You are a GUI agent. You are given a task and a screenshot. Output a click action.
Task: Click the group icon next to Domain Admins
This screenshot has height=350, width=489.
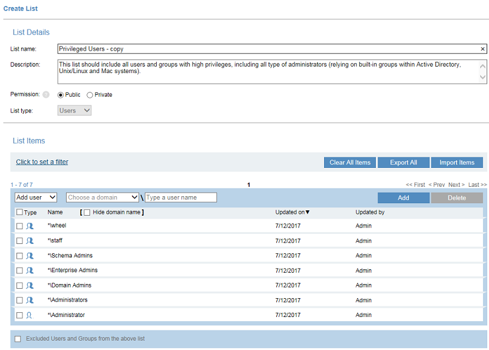29,286
